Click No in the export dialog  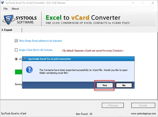pyautogui.click(x=124, y=85)
